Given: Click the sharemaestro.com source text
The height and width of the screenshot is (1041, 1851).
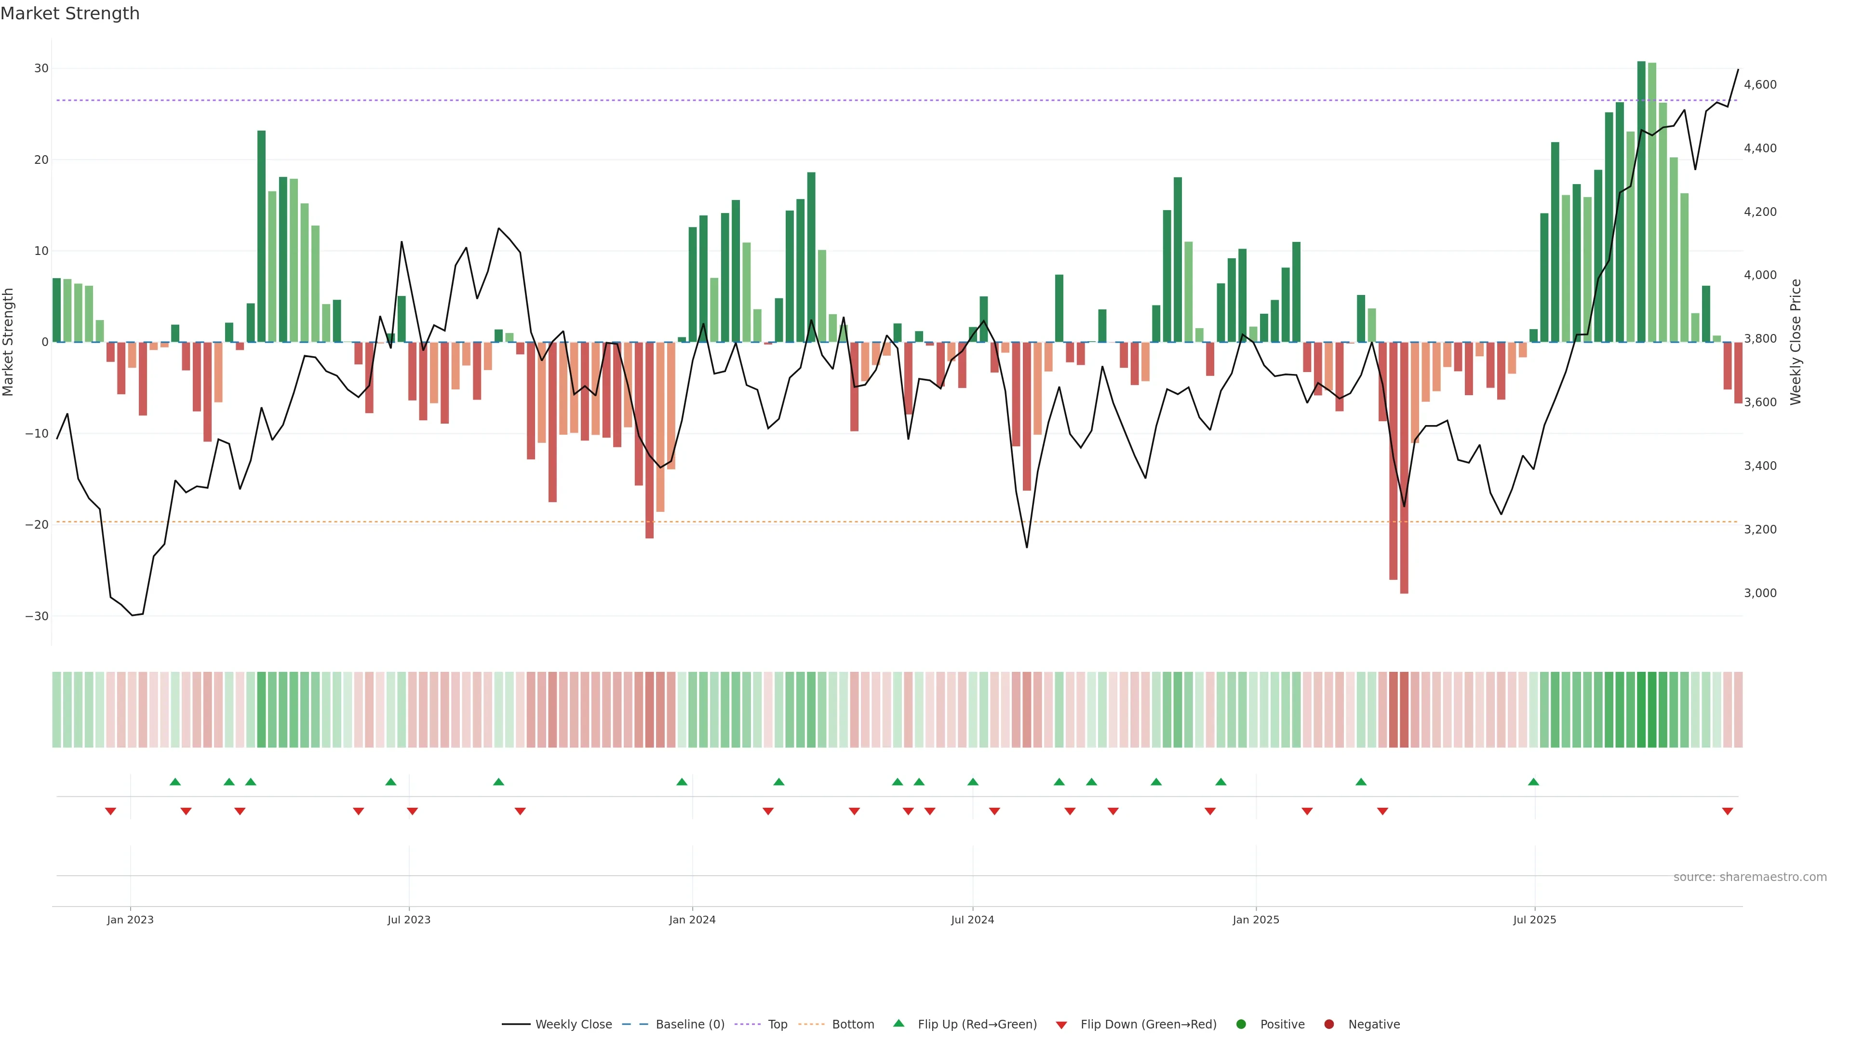Looking at the screenshot, I should point(1750,877).
